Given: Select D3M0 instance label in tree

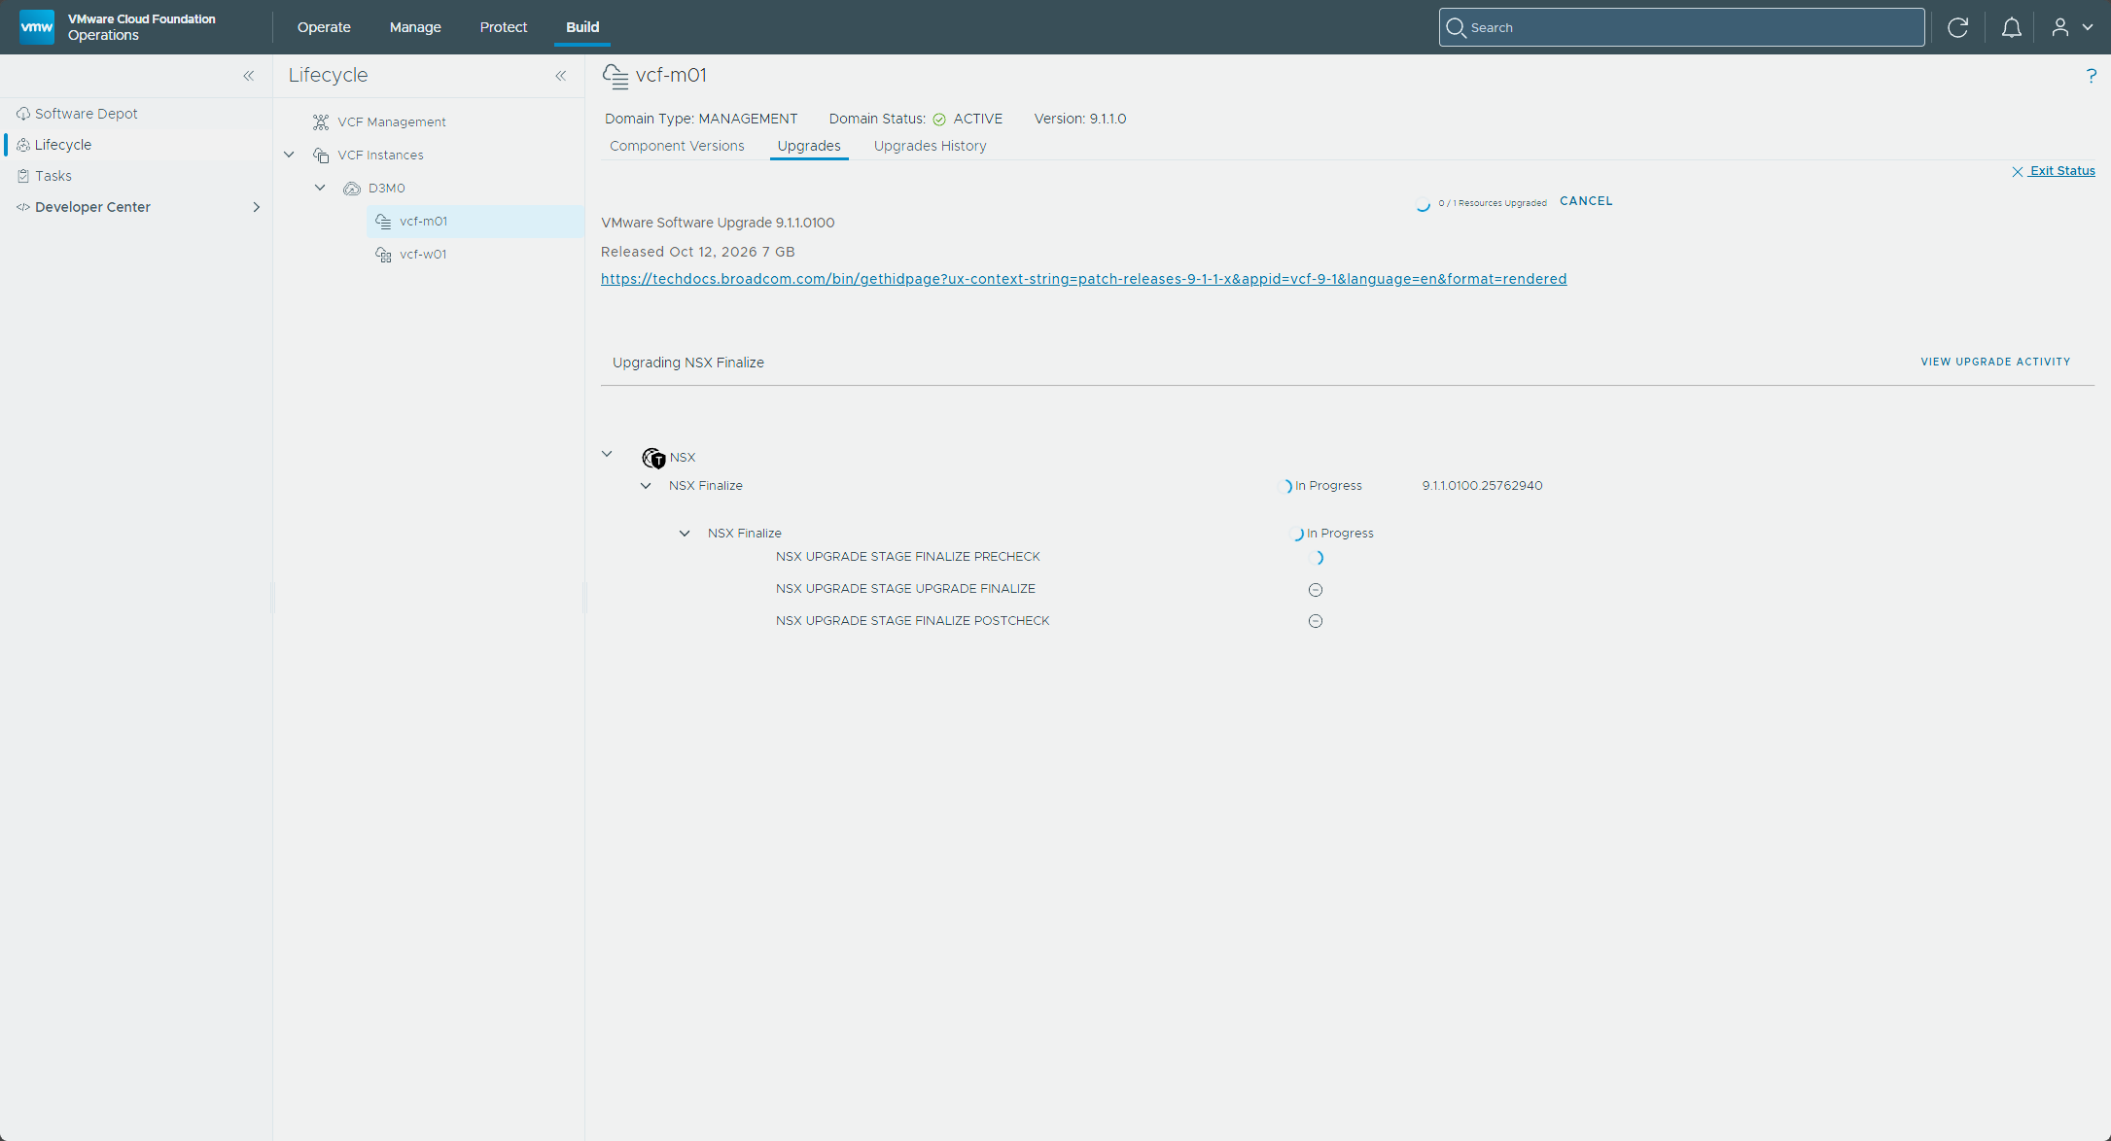Looking at the screenshot, I should (386, 189).
